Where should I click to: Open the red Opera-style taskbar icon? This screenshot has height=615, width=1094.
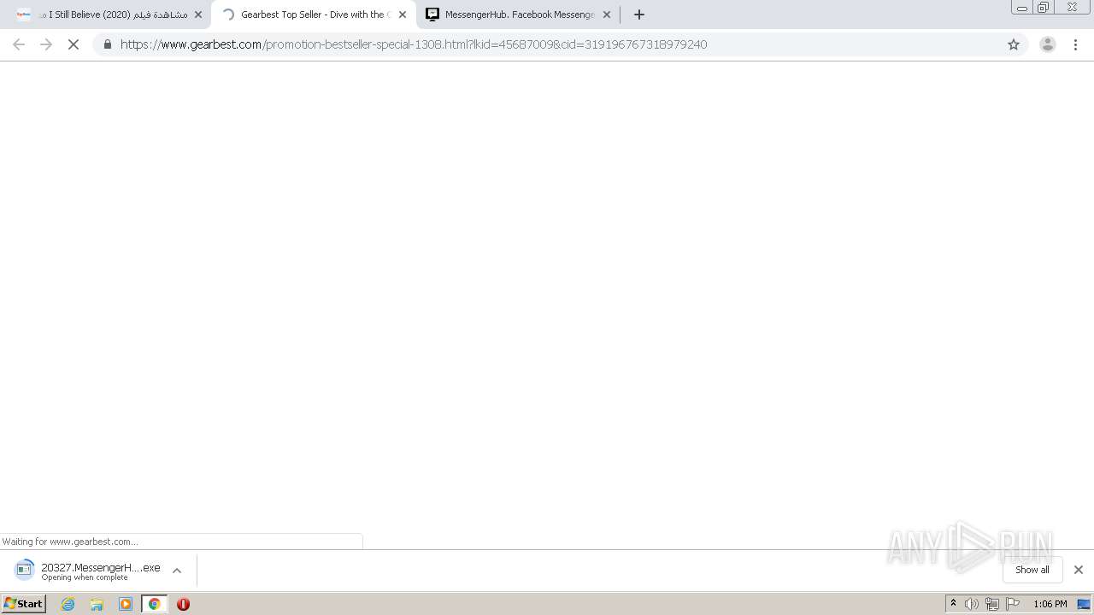pyautogui.click(x=183, y=604)
